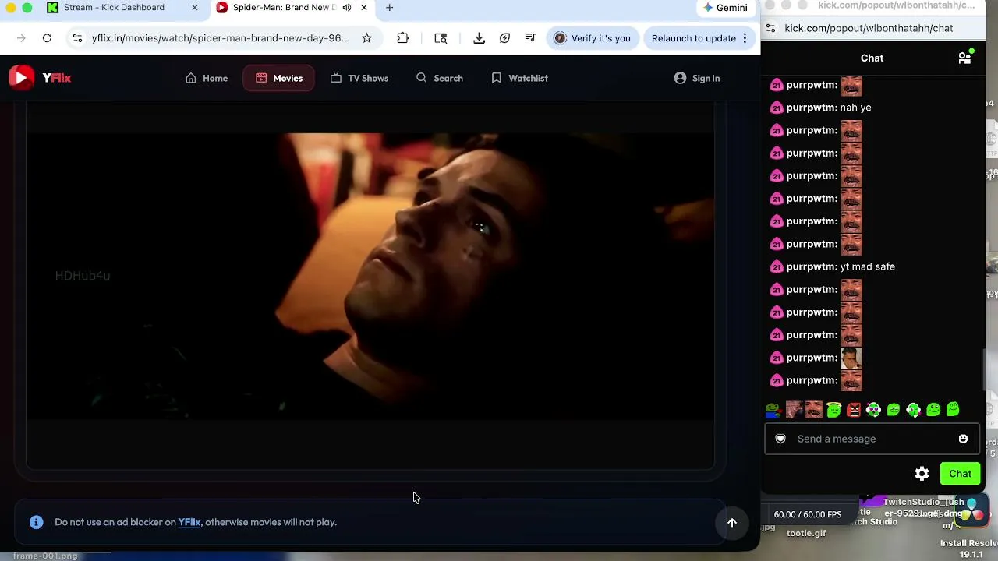
Task: Open the Google Lens search icon
Action: (441, 38)
